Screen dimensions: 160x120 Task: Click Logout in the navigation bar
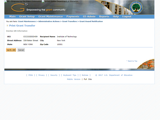[x=127, y=16]
